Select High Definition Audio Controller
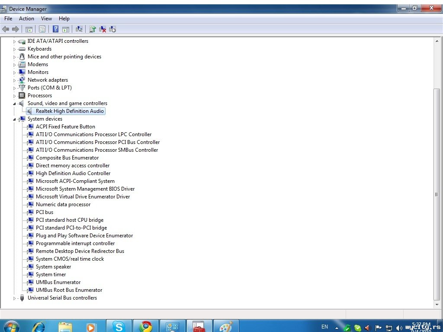The image size is (443, 332). [73, 173]
